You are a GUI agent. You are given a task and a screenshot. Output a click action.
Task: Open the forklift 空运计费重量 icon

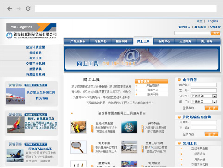point(78,127)
